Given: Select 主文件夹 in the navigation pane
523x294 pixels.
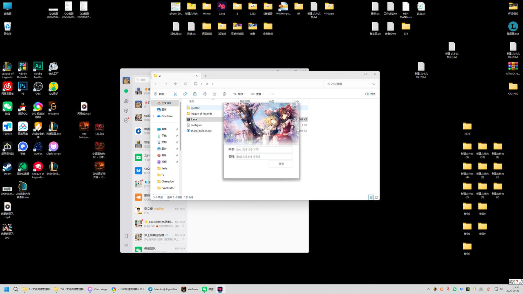Looking at the screenshot, I should tap(165, 103).
